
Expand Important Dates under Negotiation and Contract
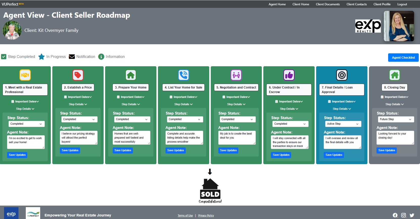(236, 97)
